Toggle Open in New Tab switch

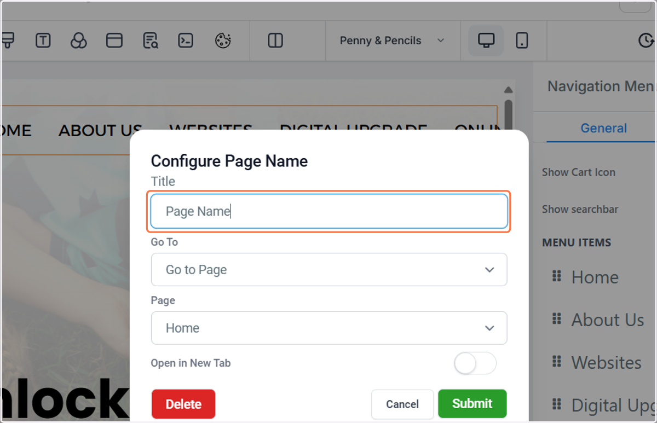click(475, 363)
